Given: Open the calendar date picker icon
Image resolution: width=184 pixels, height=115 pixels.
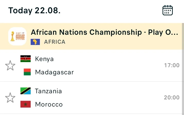Looking at the screenshot, I should click(x=168, y=10).
